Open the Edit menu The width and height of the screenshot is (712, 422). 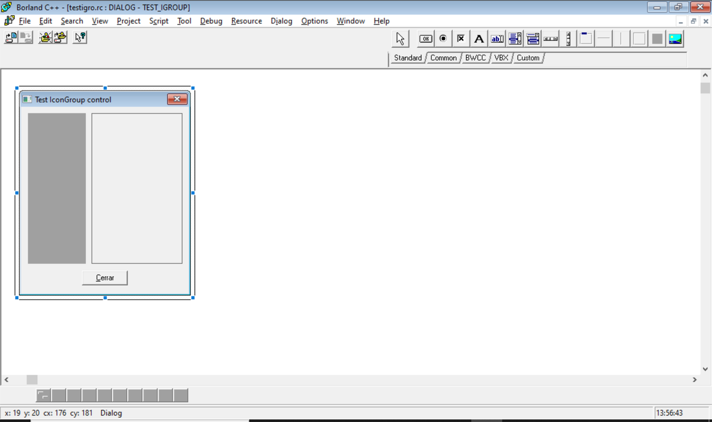pyautogui.click(x=46, y=21)
